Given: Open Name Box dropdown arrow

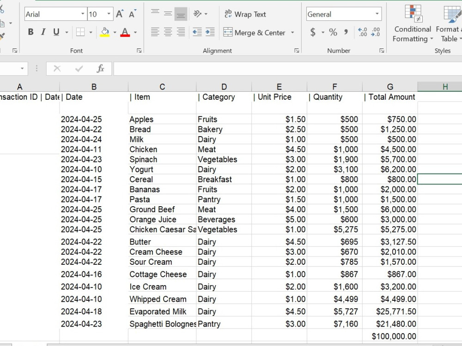Looking at the screenshot, I should pyautogui.click(x=22, y=69).
